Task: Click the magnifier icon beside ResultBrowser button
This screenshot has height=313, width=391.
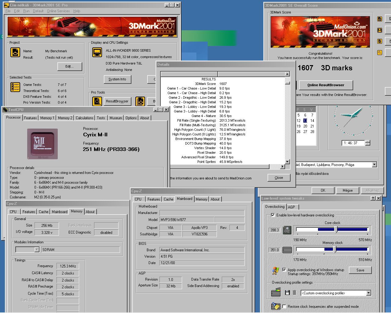Action: click(x=97, y=101)
